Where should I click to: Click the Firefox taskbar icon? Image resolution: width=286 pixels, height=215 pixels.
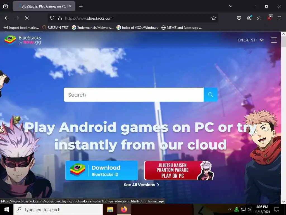tap(124, 209)
